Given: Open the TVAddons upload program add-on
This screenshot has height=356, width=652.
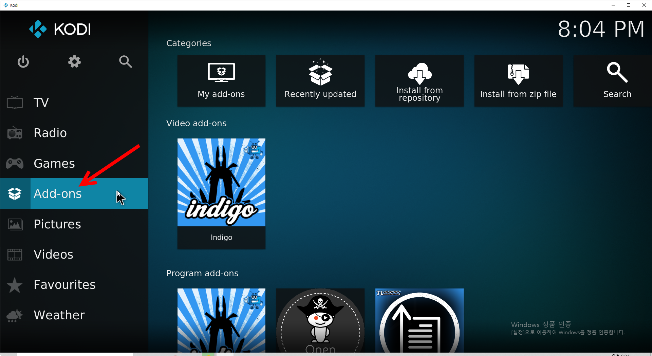Looking at the screenshot, I should (x=420, y=320).
